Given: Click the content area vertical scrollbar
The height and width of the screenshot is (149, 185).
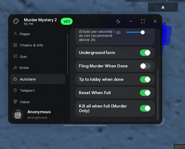Looking at the screenshot, I should coord(158,94).
